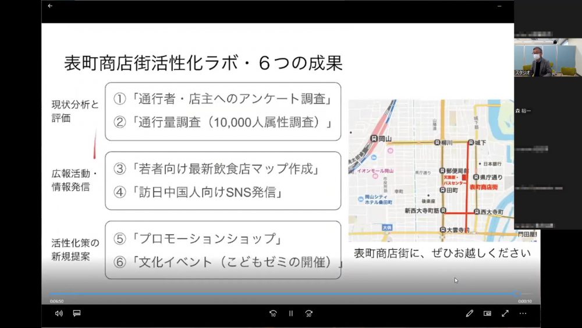This screenshot has width=582, height=328.
Task: Click item ⑥「文化イベント（こどもゼミの開催）」
Action: coord(228,262)
